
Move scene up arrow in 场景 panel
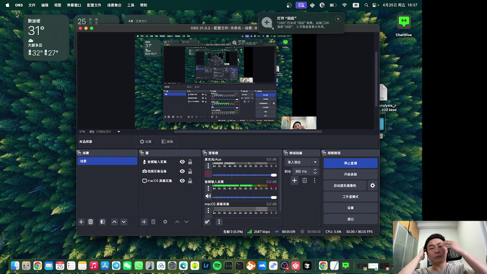click(114, 222)
